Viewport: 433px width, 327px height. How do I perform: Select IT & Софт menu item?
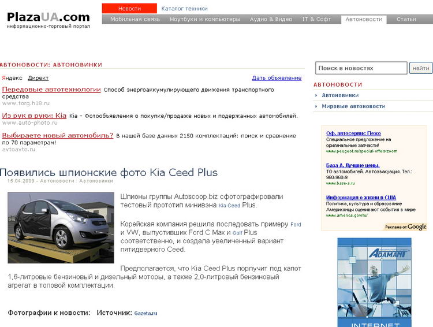[316, 19]
